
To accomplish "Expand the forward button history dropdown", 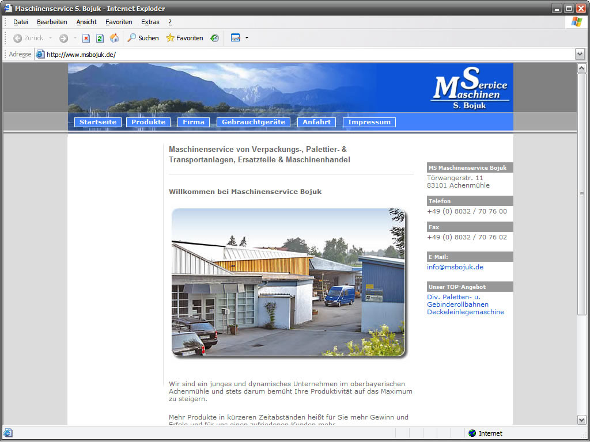I will click(x=75, y=38).
